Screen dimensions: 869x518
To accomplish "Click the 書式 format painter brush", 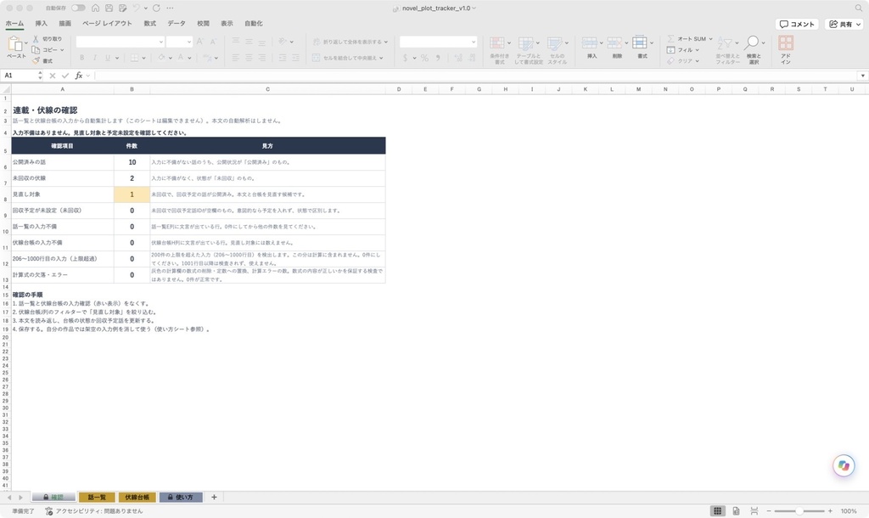I will point(42,61).
